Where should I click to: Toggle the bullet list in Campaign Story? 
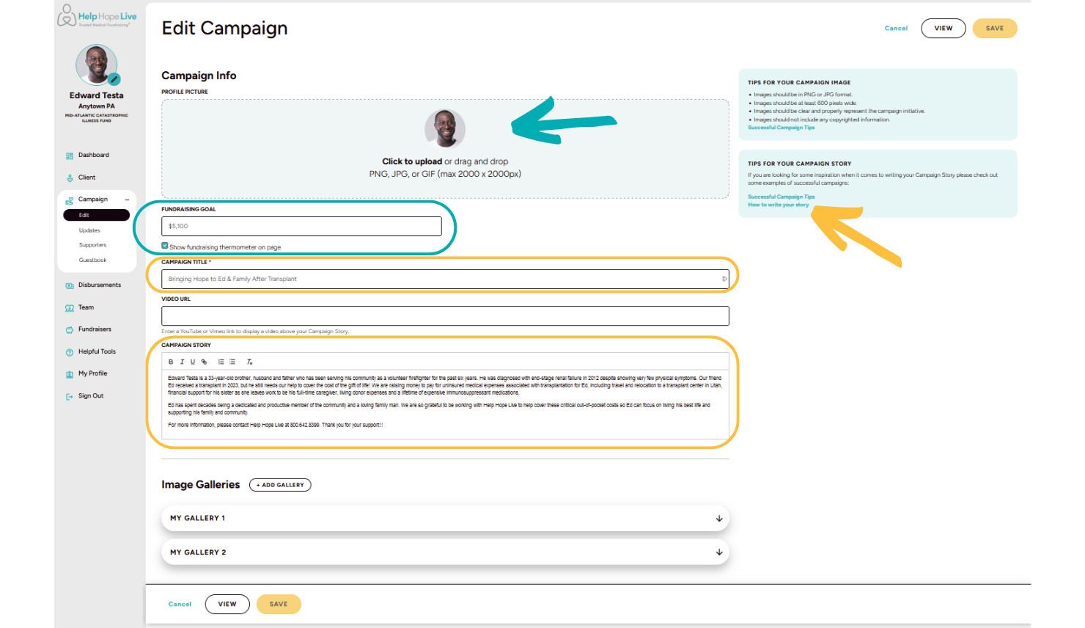pyautogui.click(x=232, y=362)
